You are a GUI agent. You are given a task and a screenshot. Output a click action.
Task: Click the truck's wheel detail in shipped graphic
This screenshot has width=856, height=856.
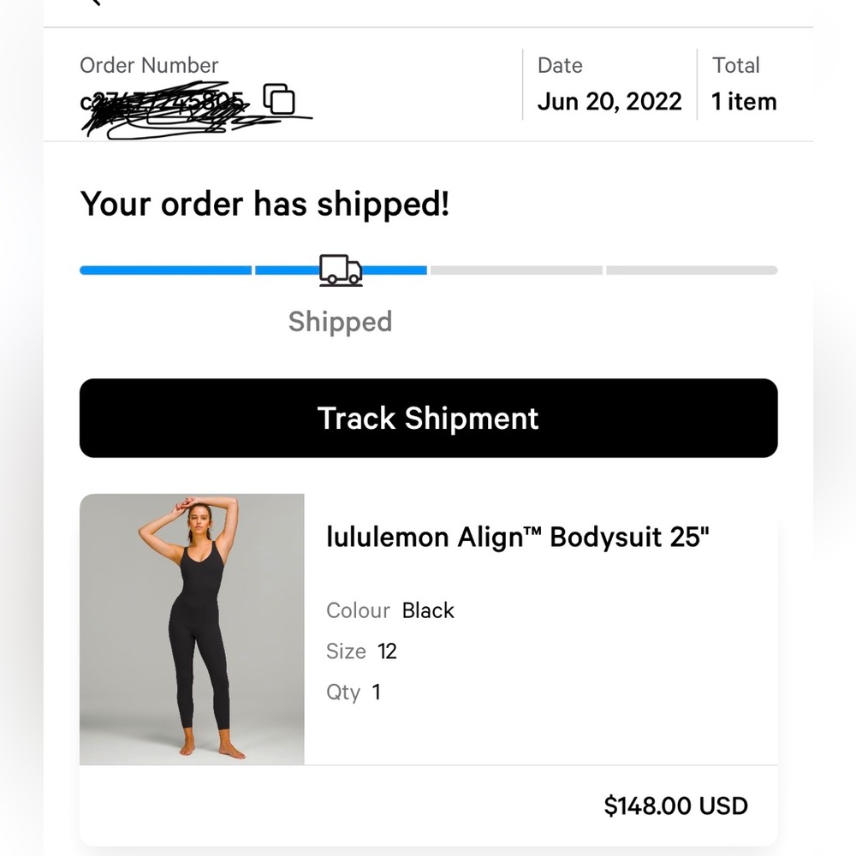click(x=333, y=281)
